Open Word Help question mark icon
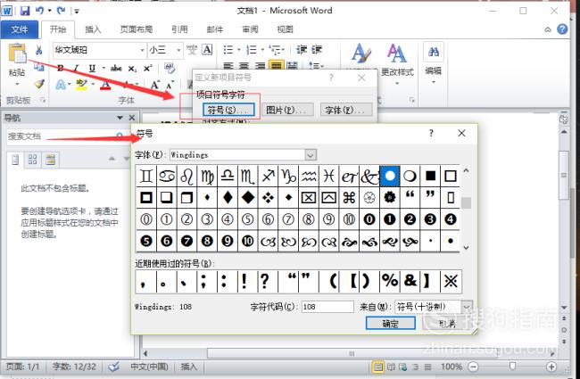The width and height of the screenshot is (580, 379). pos(562,29)
